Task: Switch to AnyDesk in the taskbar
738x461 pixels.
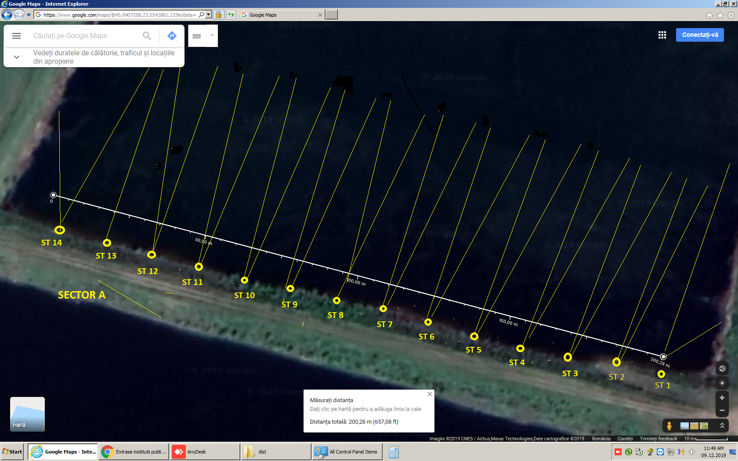Action: pyautogui.click(x=205, y=451)
